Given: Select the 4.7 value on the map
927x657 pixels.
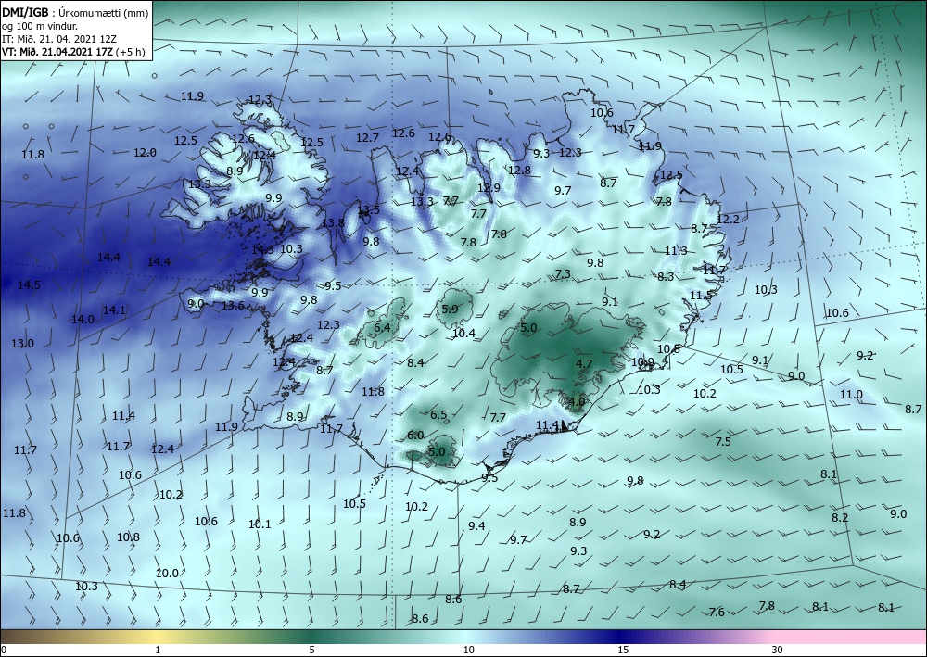Looking at the screenshot, I should [x=584, y=363].
